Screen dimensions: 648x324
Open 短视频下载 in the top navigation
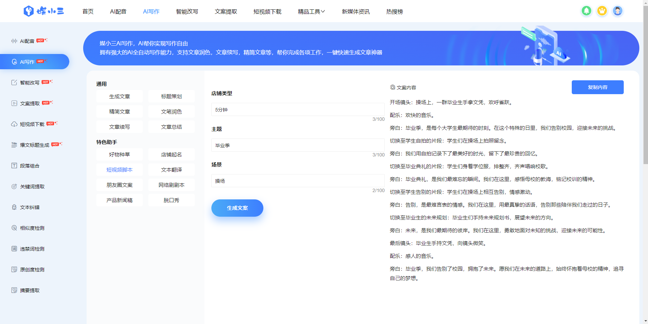click(268, 11)
